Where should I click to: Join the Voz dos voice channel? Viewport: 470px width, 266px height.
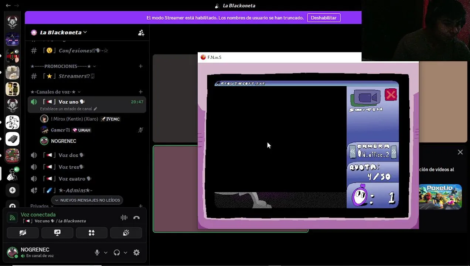[87, 155]
